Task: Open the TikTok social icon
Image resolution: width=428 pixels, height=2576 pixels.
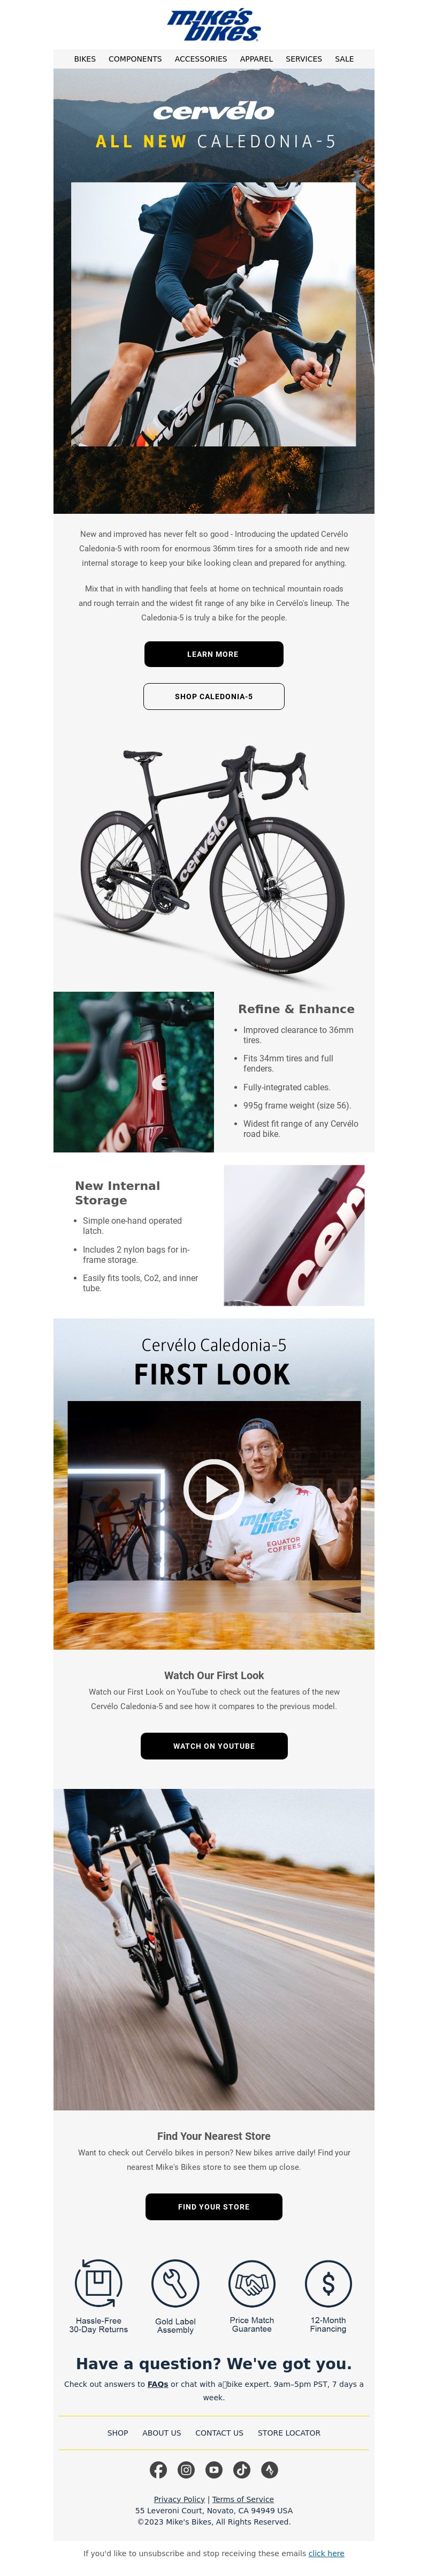Action: [241, 2469]
